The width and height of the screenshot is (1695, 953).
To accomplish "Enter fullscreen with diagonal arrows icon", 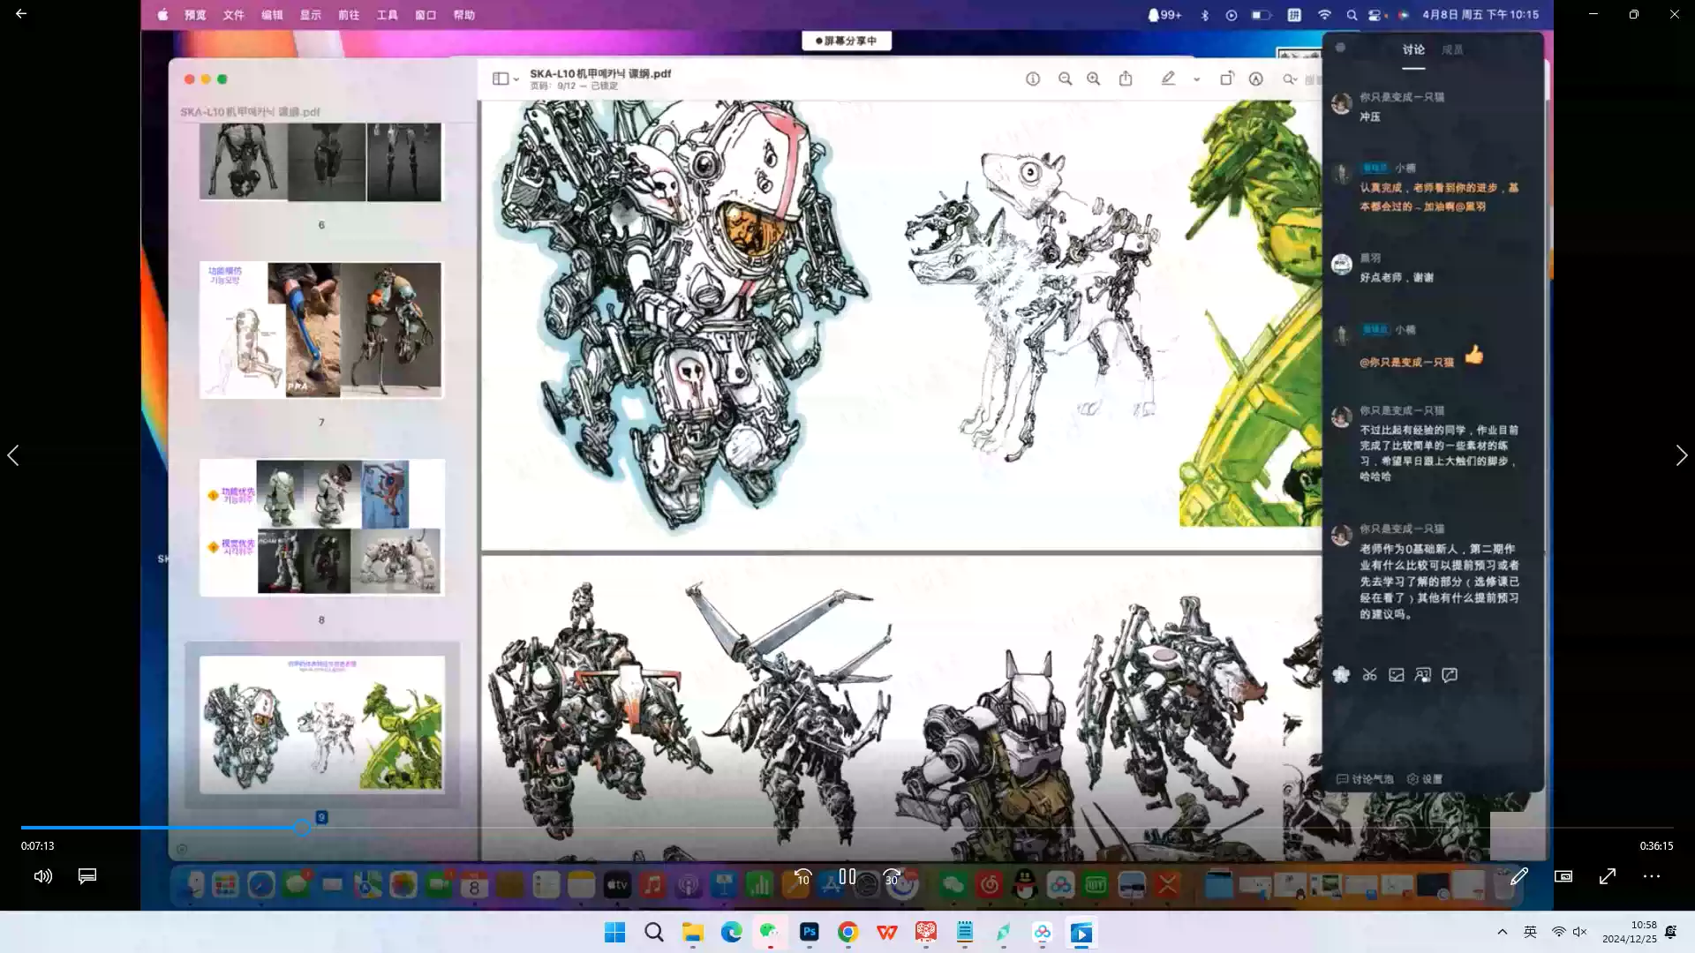I will (1608, 876).
